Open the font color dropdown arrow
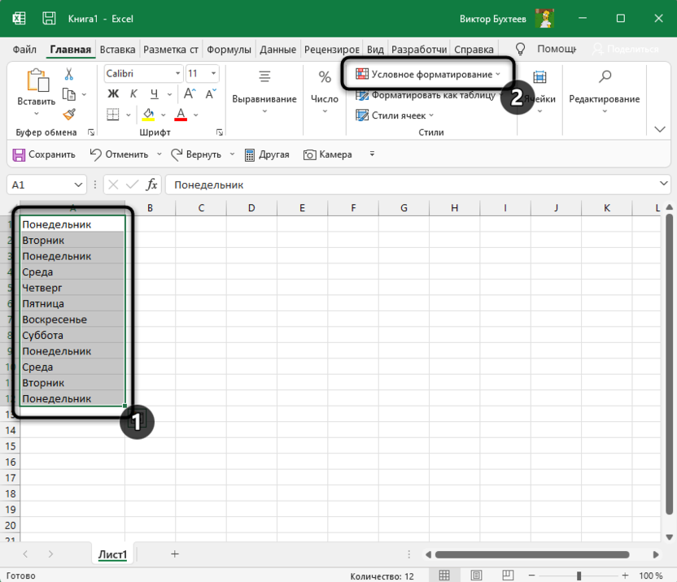The image size is (677, 582). point(195,115)
